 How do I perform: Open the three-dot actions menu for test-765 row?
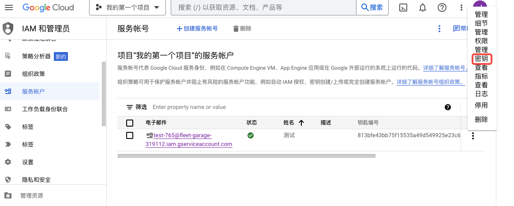(473, 136)
